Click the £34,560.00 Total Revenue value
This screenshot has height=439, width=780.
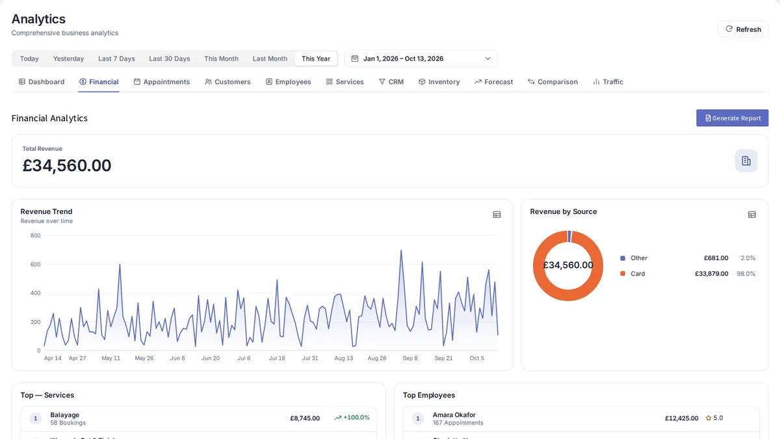click(x=67, y=166)
